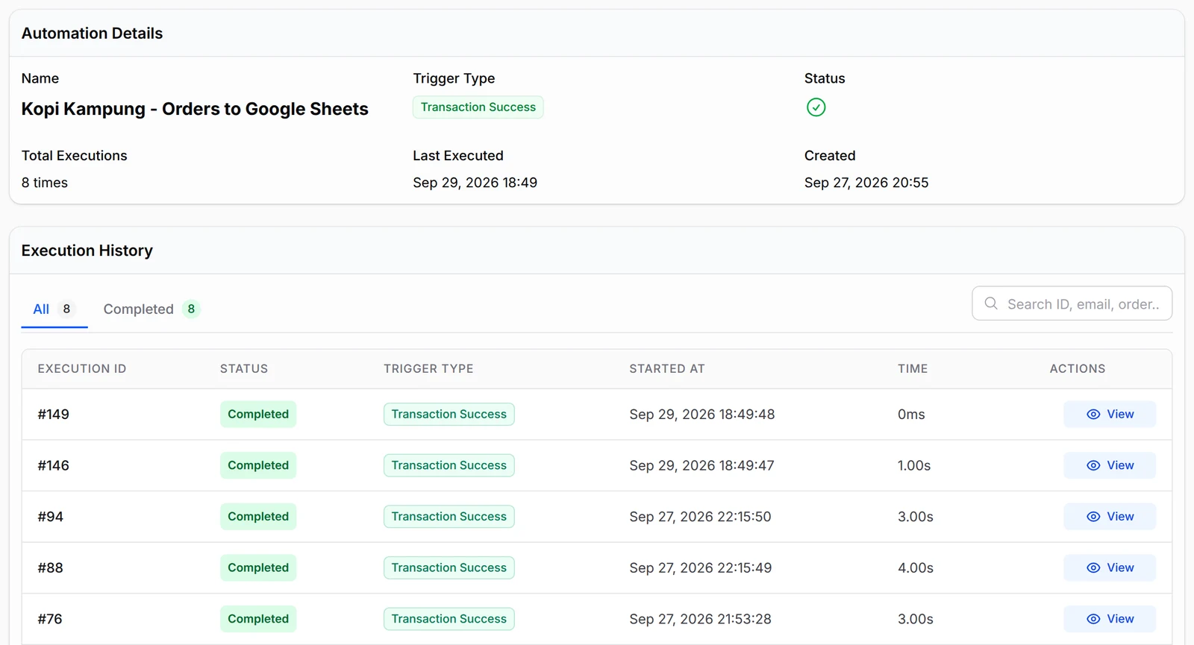Click start time Sep 27, 2026 22:15:50
Viewport: 1194px width, 645px height.
click(x=700, y=517)
